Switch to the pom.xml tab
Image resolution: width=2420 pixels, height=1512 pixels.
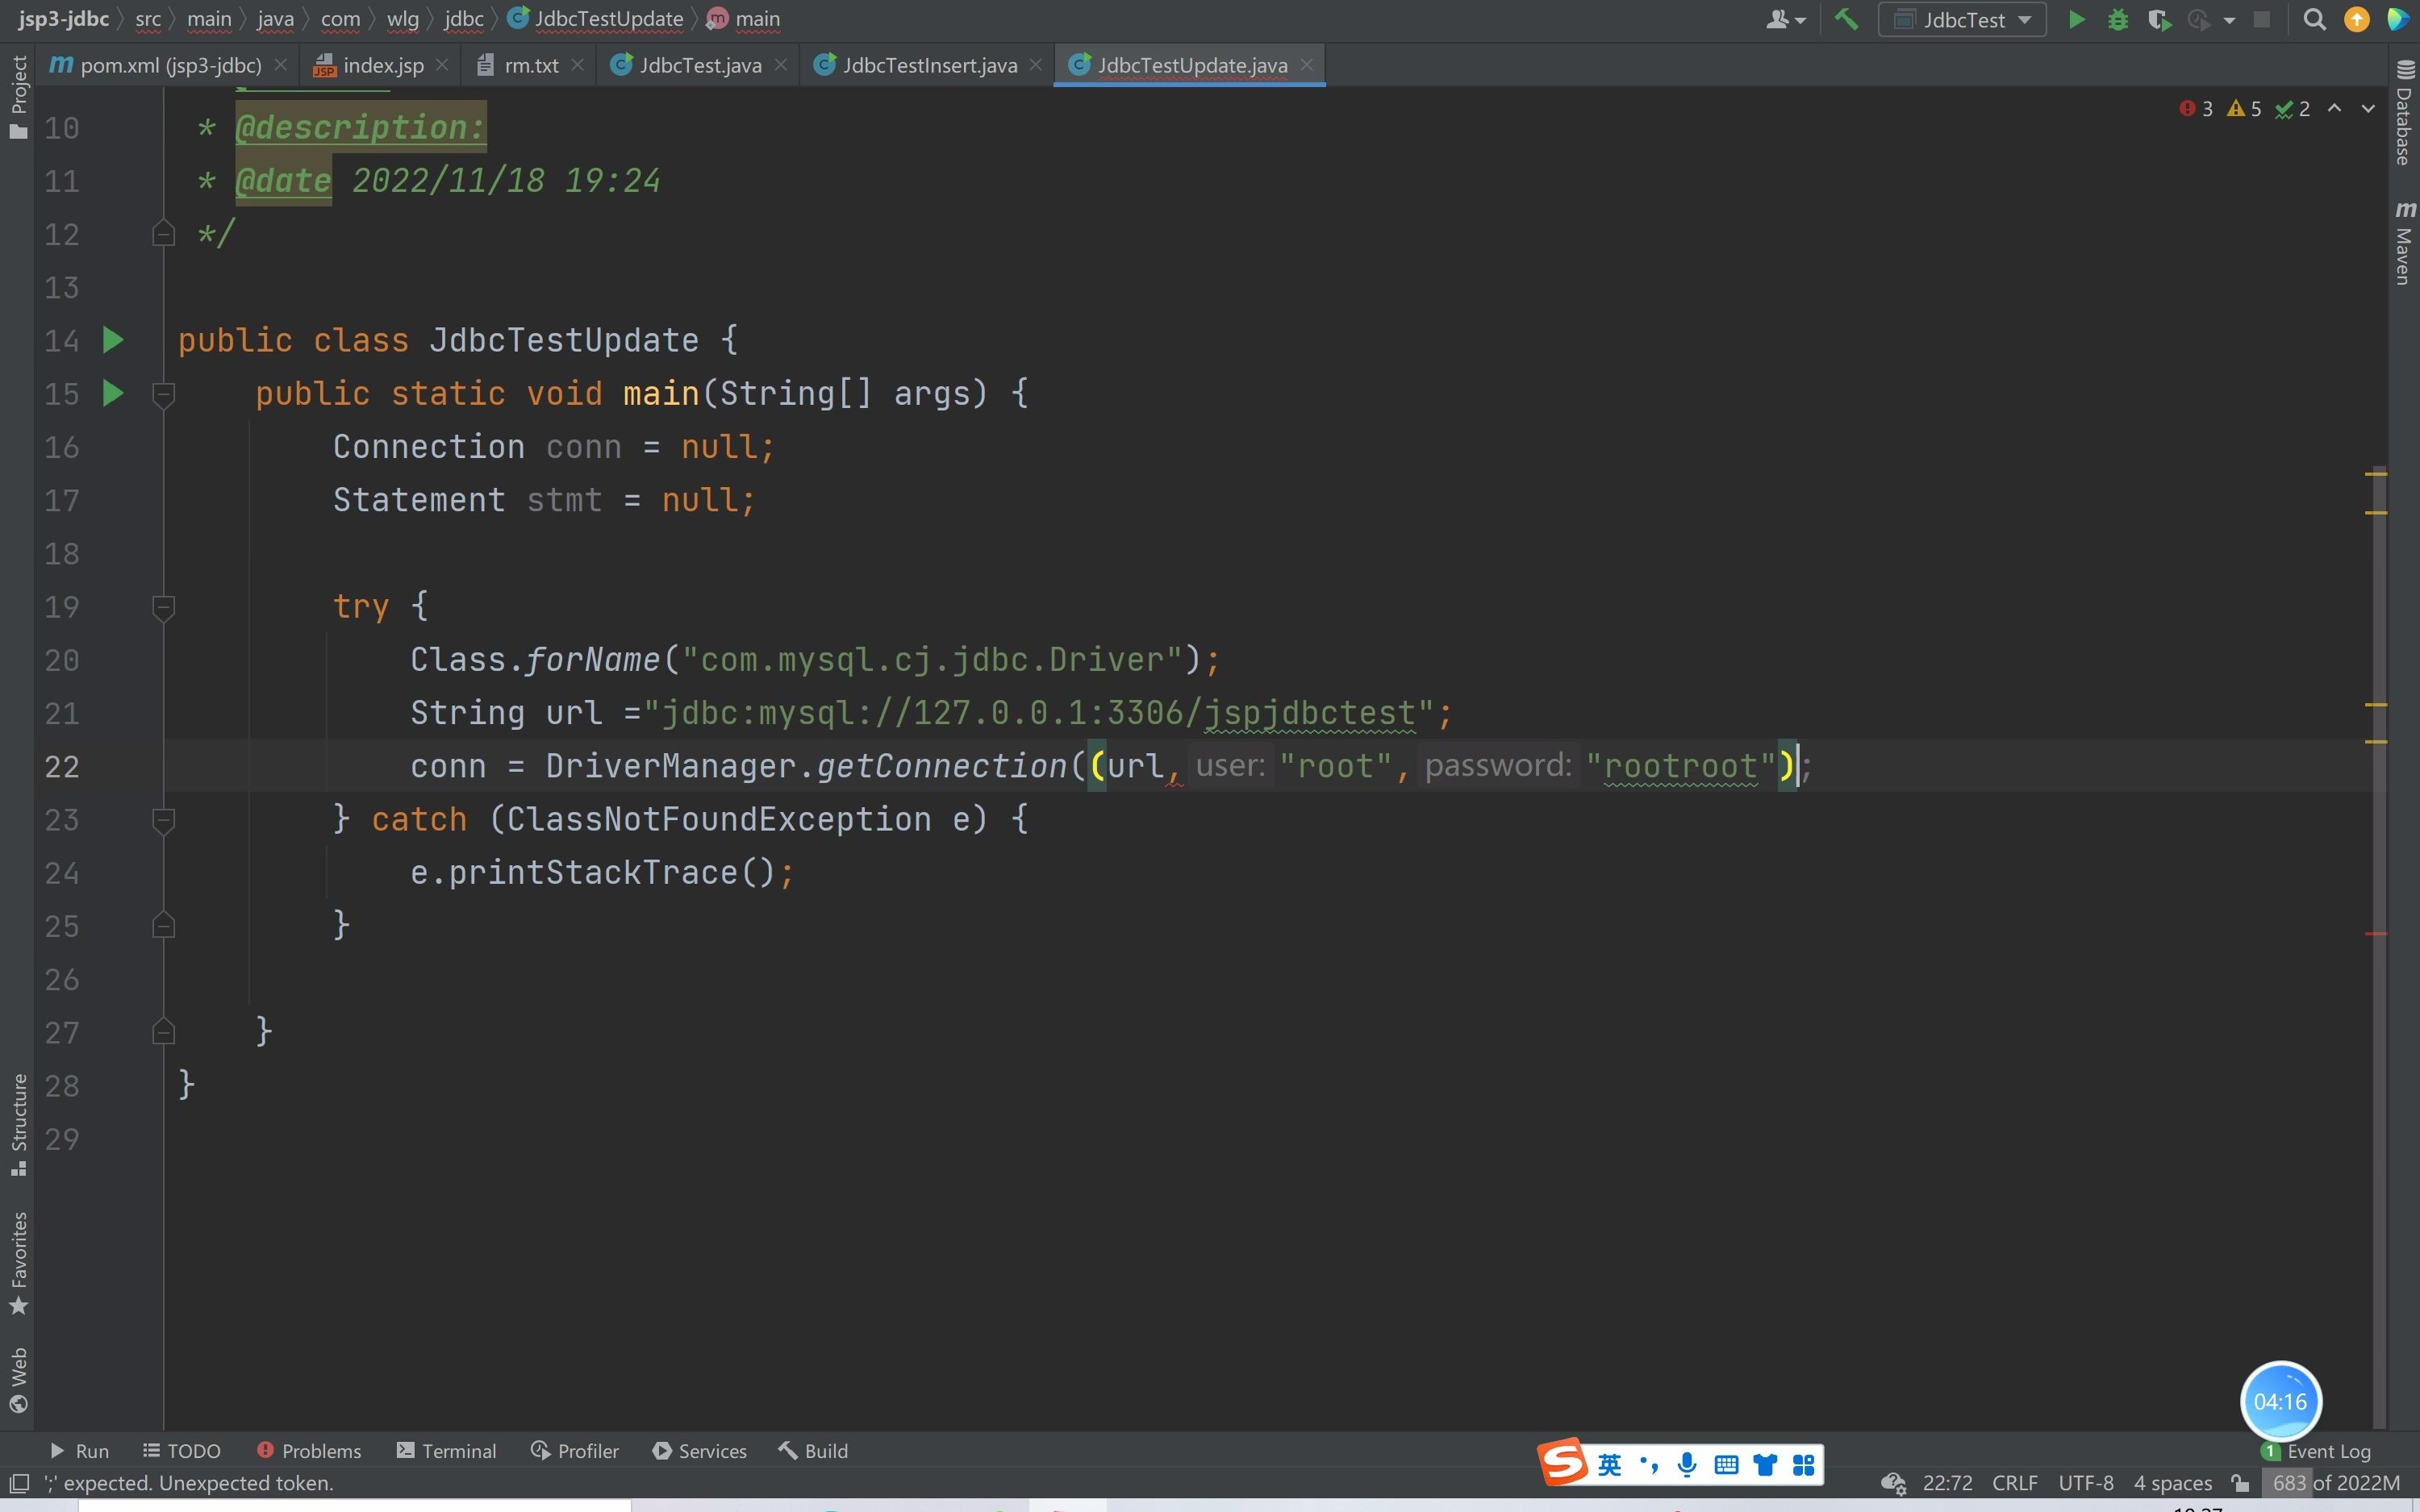170,65
